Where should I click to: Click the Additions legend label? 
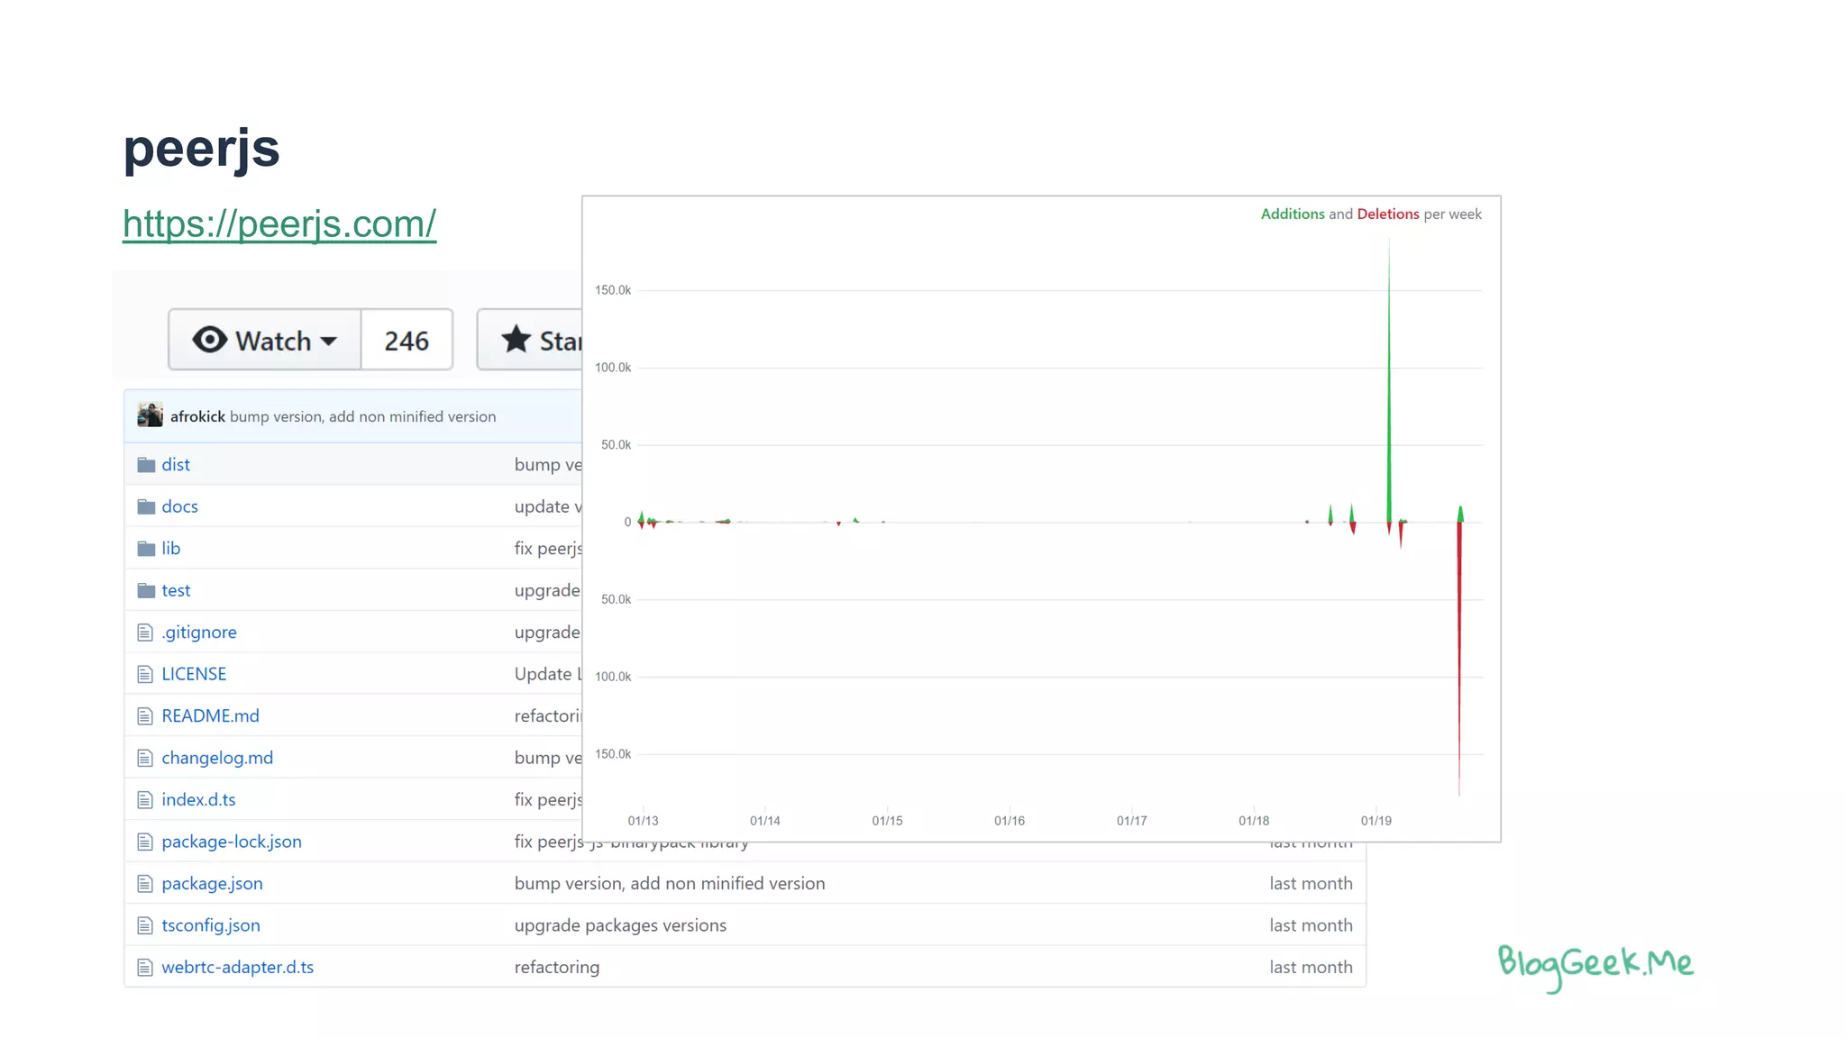1293,214
